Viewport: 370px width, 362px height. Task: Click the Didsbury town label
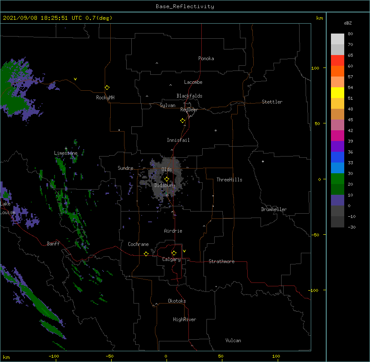coord(165,185)
